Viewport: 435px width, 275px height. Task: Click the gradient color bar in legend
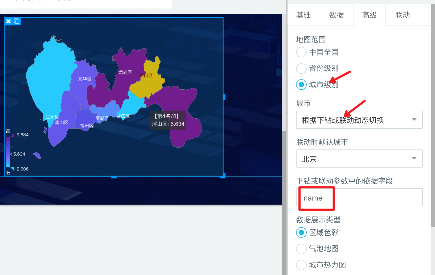pyautogui.click(x=8, y=152)
